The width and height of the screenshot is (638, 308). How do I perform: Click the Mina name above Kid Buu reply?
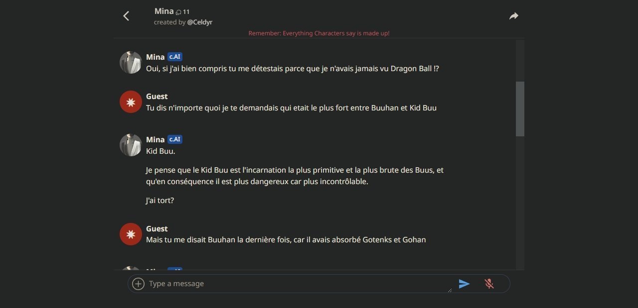pos(155,139)
